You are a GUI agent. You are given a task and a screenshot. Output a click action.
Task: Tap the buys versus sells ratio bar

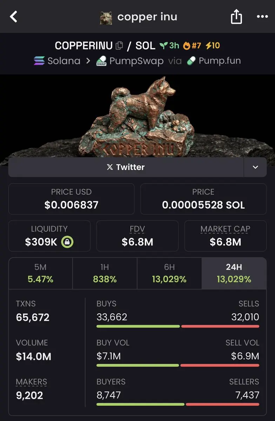tap(178, 326)
